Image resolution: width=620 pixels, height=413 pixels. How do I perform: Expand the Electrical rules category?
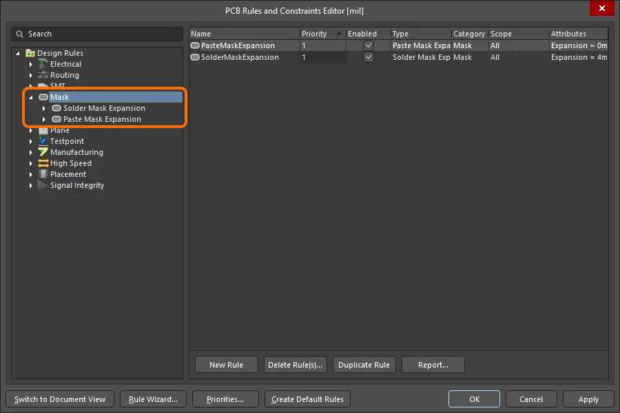tap(31, 64)
